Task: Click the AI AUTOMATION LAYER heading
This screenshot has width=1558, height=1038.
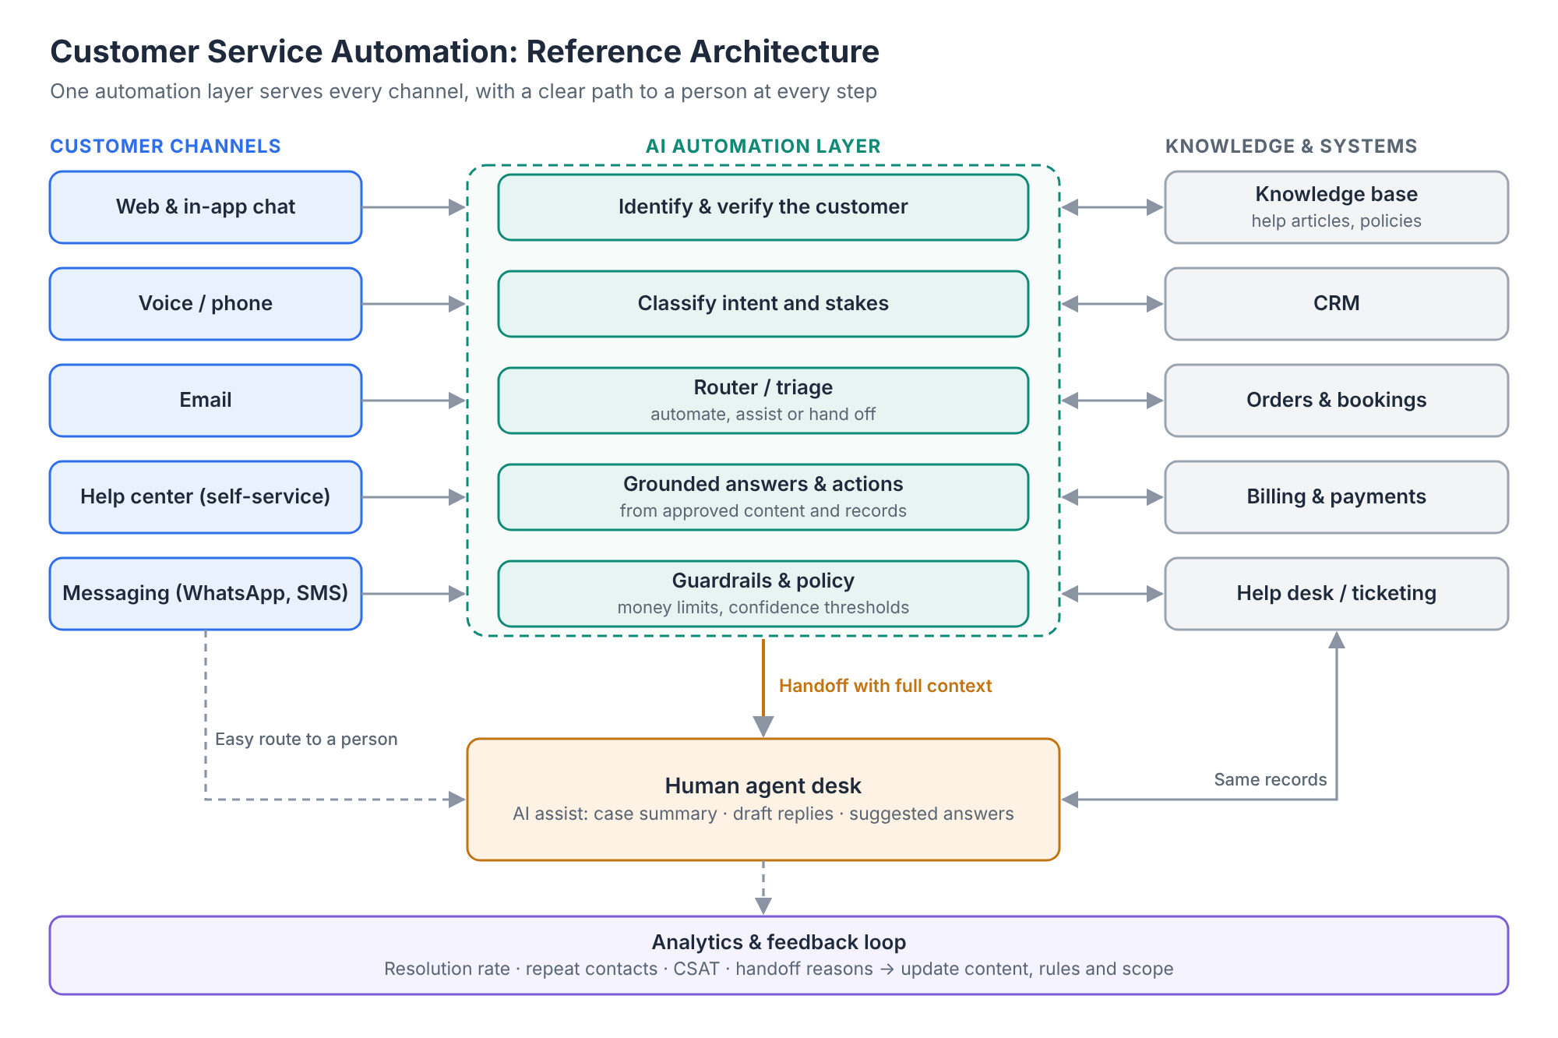Action: pos(763,147)
